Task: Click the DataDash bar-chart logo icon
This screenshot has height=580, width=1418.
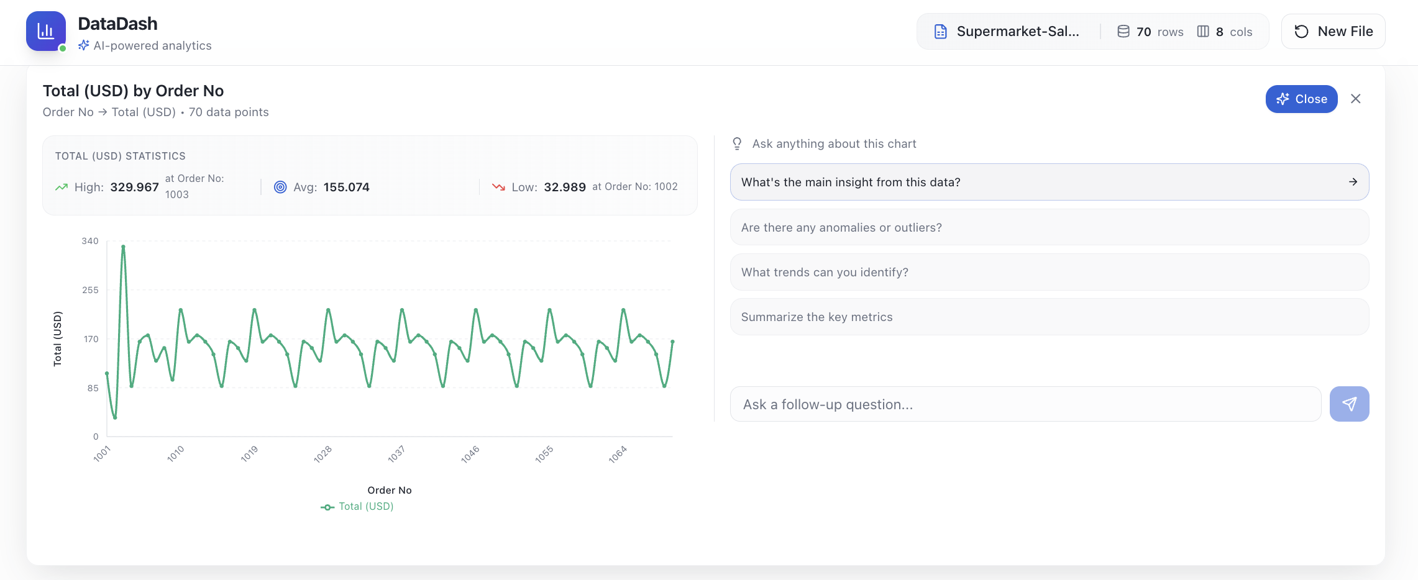Action: point(45,30)
